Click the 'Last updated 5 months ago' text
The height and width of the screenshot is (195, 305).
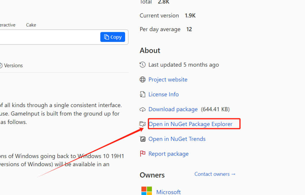(x=183, y=65)
